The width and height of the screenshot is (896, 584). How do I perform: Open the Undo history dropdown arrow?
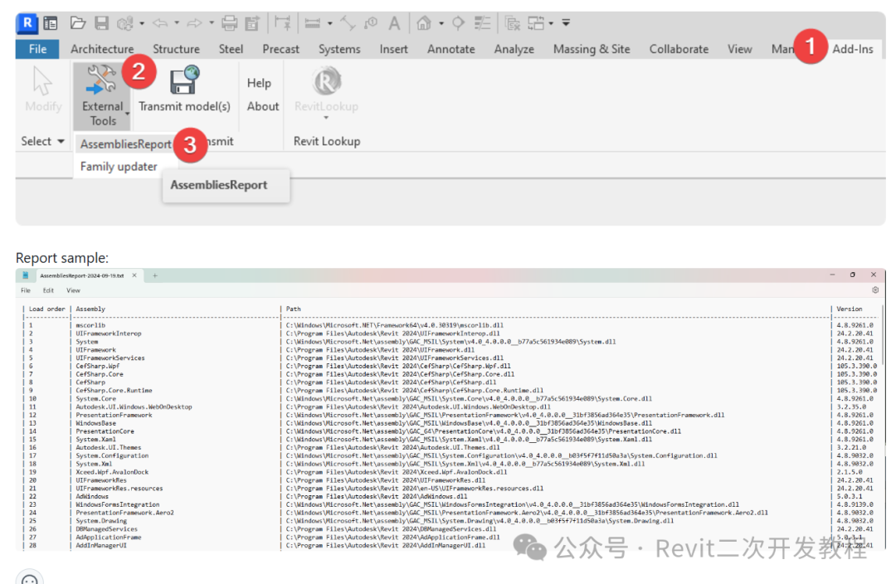pyautogui.click(x=175, y=22)
